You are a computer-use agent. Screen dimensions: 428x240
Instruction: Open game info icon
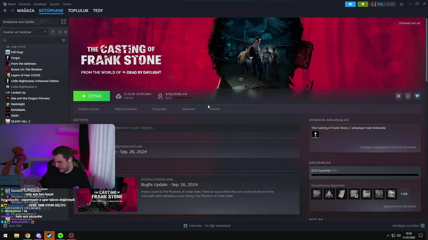click(x=408, y=96)
